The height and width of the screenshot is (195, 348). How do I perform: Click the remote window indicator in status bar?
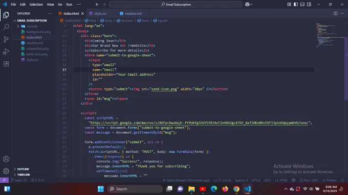coord(4,180)
